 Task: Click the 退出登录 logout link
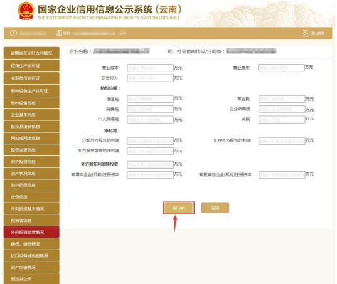[318, 33]
